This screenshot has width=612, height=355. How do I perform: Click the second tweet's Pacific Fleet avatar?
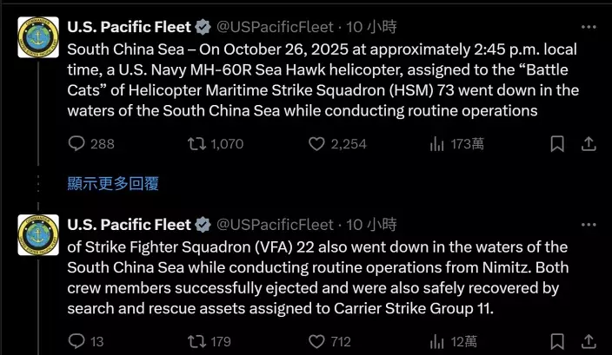coord(38,234)
